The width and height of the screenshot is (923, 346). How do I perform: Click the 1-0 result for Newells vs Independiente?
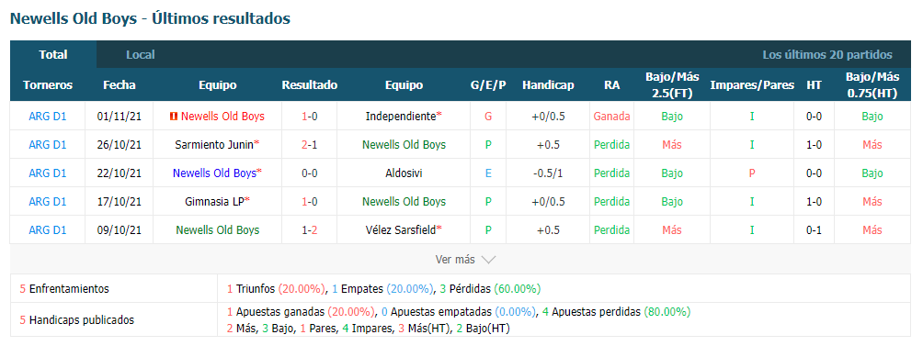[x=310, y=117]
